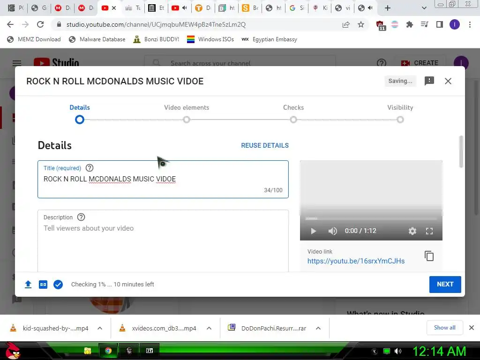This screenshot has width=480, height=360.
Task: Open Chrome extensions puzzle icon
Action: point(409,24)
